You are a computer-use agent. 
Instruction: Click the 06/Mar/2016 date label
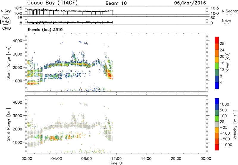pyautogui.click(x=190, y=3)
